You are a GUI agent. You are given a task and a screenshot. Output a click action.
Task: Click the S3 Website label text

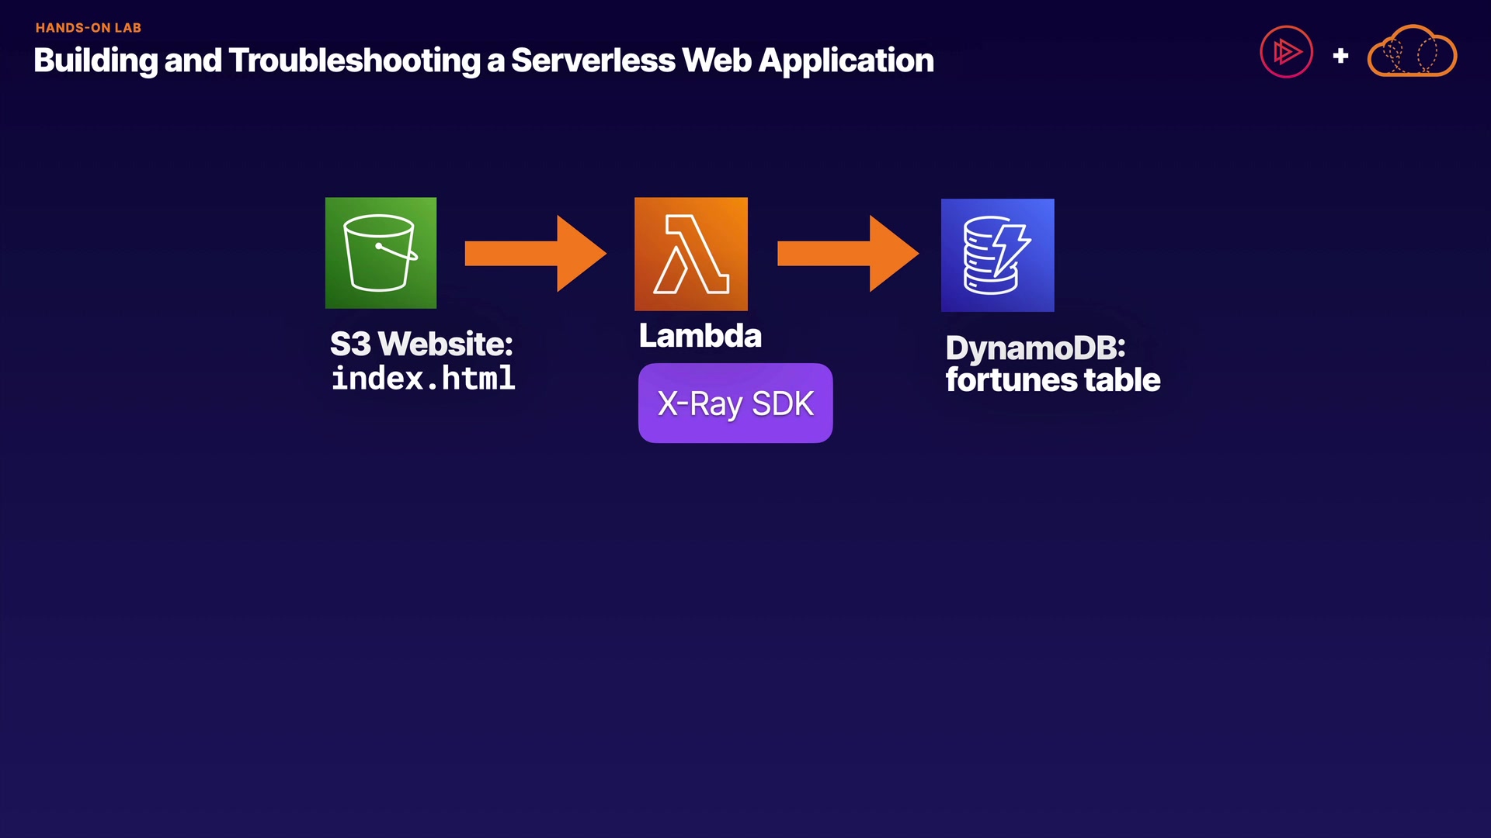point(421,344)
